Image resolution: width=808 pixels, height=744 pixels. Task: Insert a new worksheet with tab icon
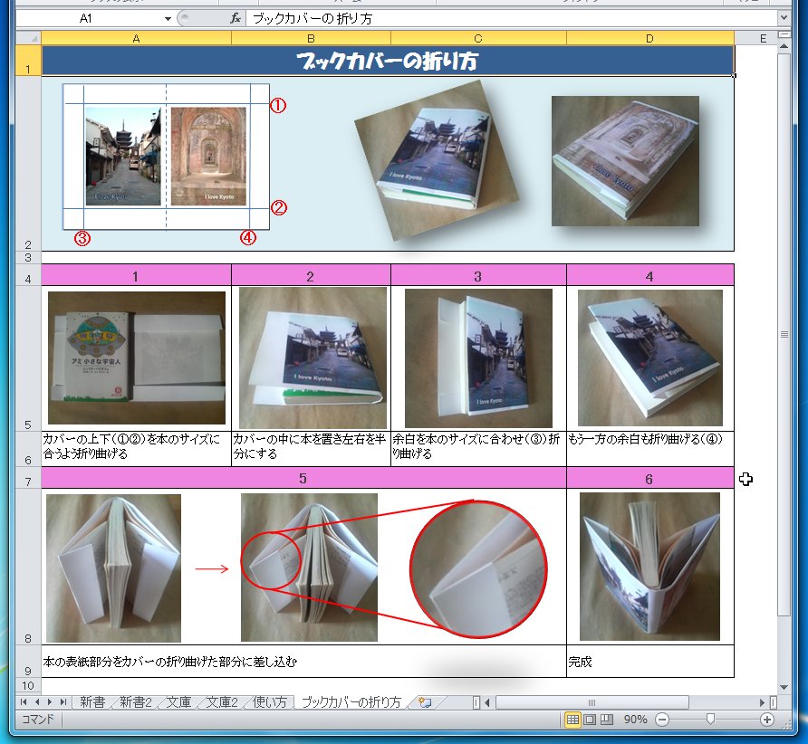tap(425, 702)
